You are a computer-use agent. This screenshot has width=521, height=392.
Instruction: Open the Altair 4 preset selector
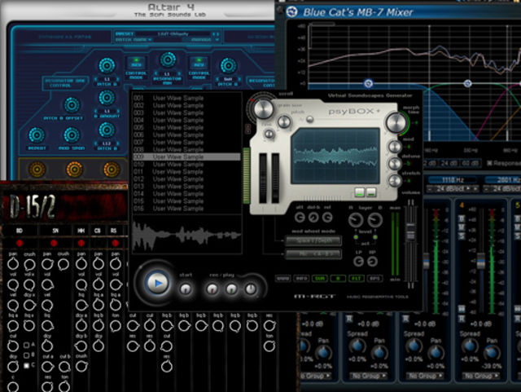click(167, 34)
